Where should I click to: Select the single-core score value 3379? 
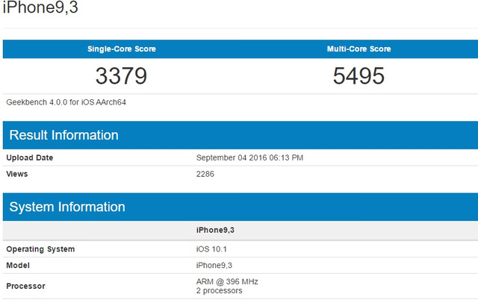(121, 76)
